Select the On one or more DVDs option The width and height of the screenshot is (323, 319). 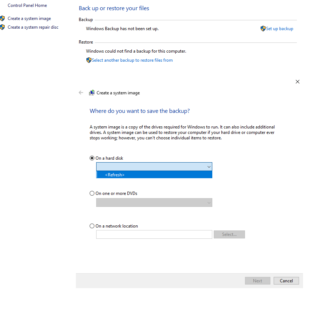coord(92,193)
